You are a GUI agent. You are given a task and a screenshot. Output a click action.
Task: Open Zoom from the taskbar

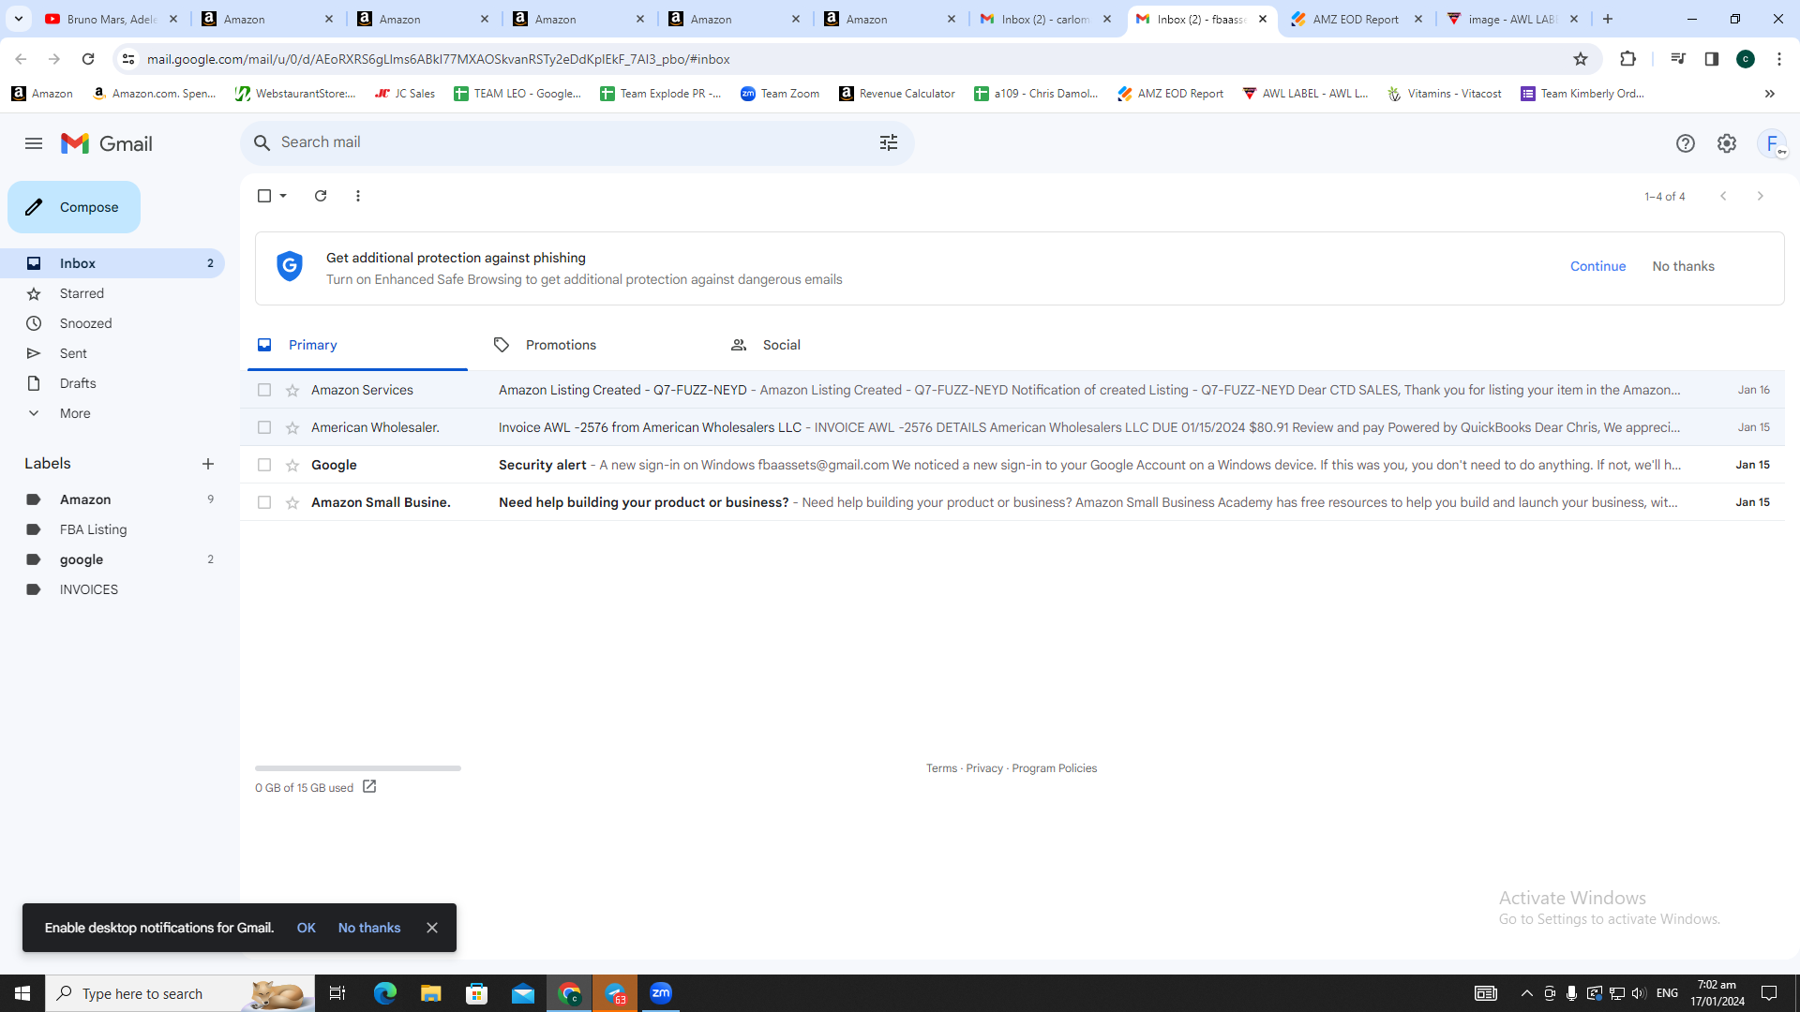pyautogui.click(x=661, y=993)
